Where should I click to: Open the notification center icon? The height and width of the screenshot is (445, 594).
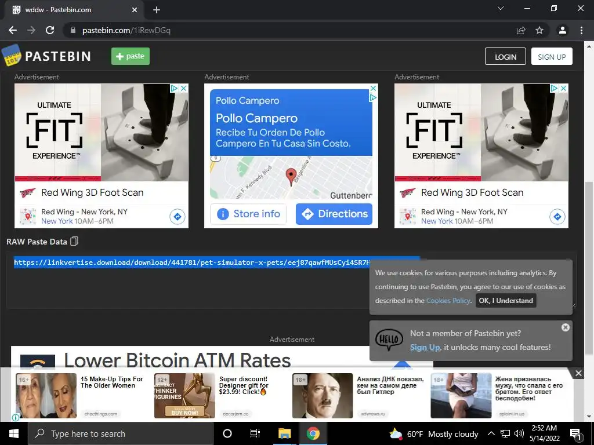click(575, 433)
